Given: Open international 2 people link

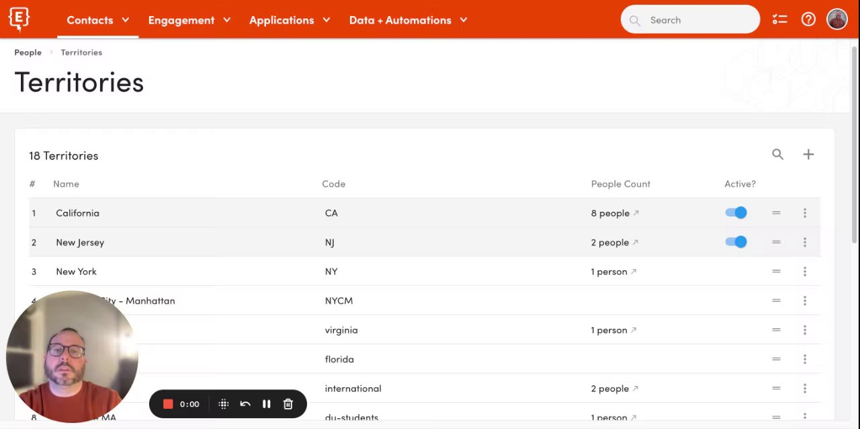Looking at the screenshot, I should coord(615,389).
